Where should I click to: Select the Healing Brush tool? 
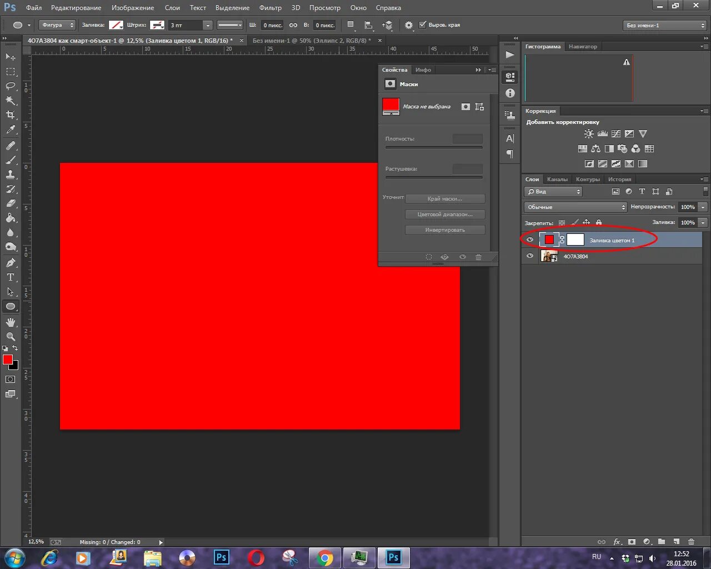coord(11,146)
